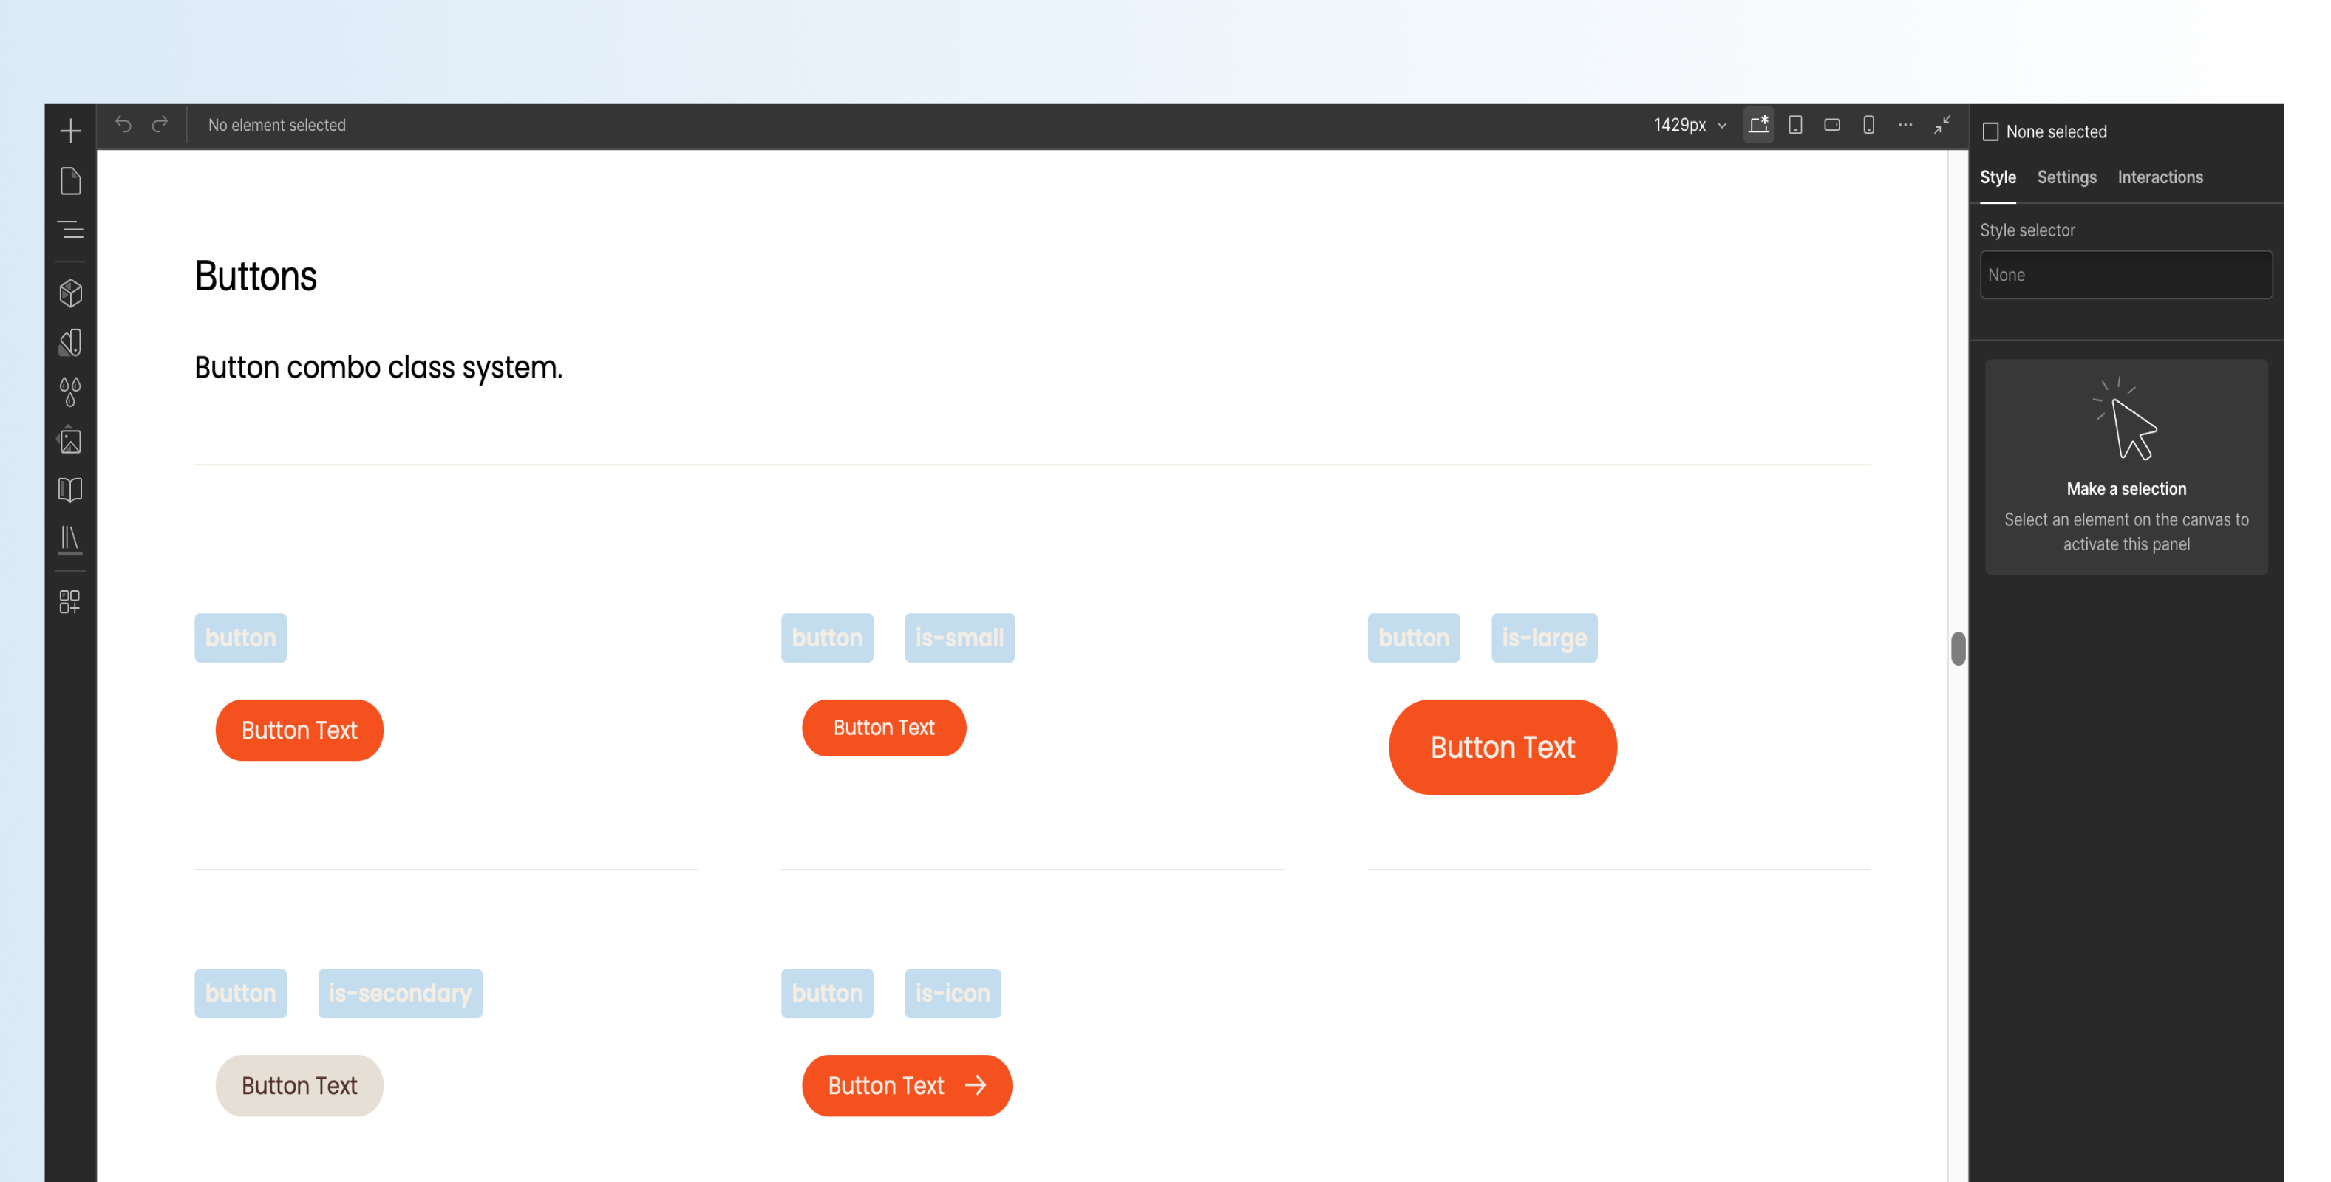Switch to mobile portrait breakpoint
This screenshot has width=2331, height=1182.
(1868, 125)
